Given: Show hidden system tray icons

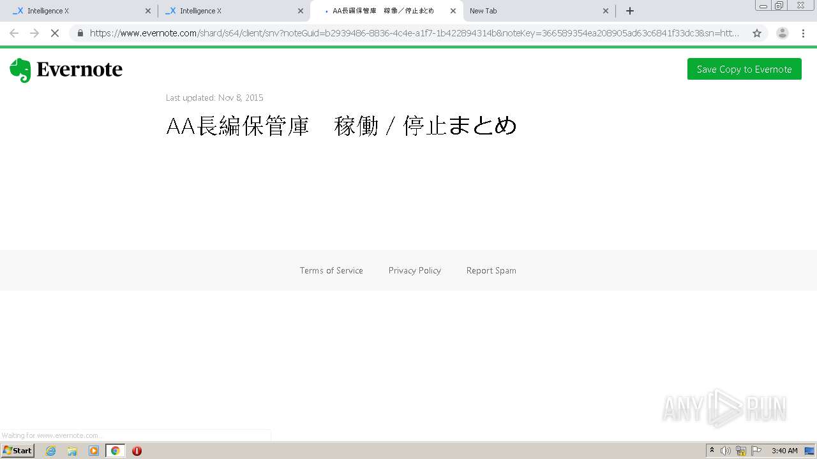Looking at the screenshot, I should (712, 451).
